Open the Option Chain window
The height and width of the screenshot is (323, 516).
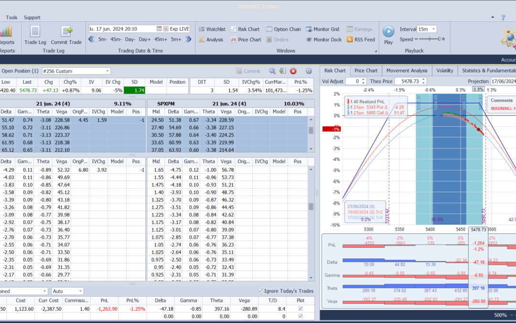tap(283, 29)
